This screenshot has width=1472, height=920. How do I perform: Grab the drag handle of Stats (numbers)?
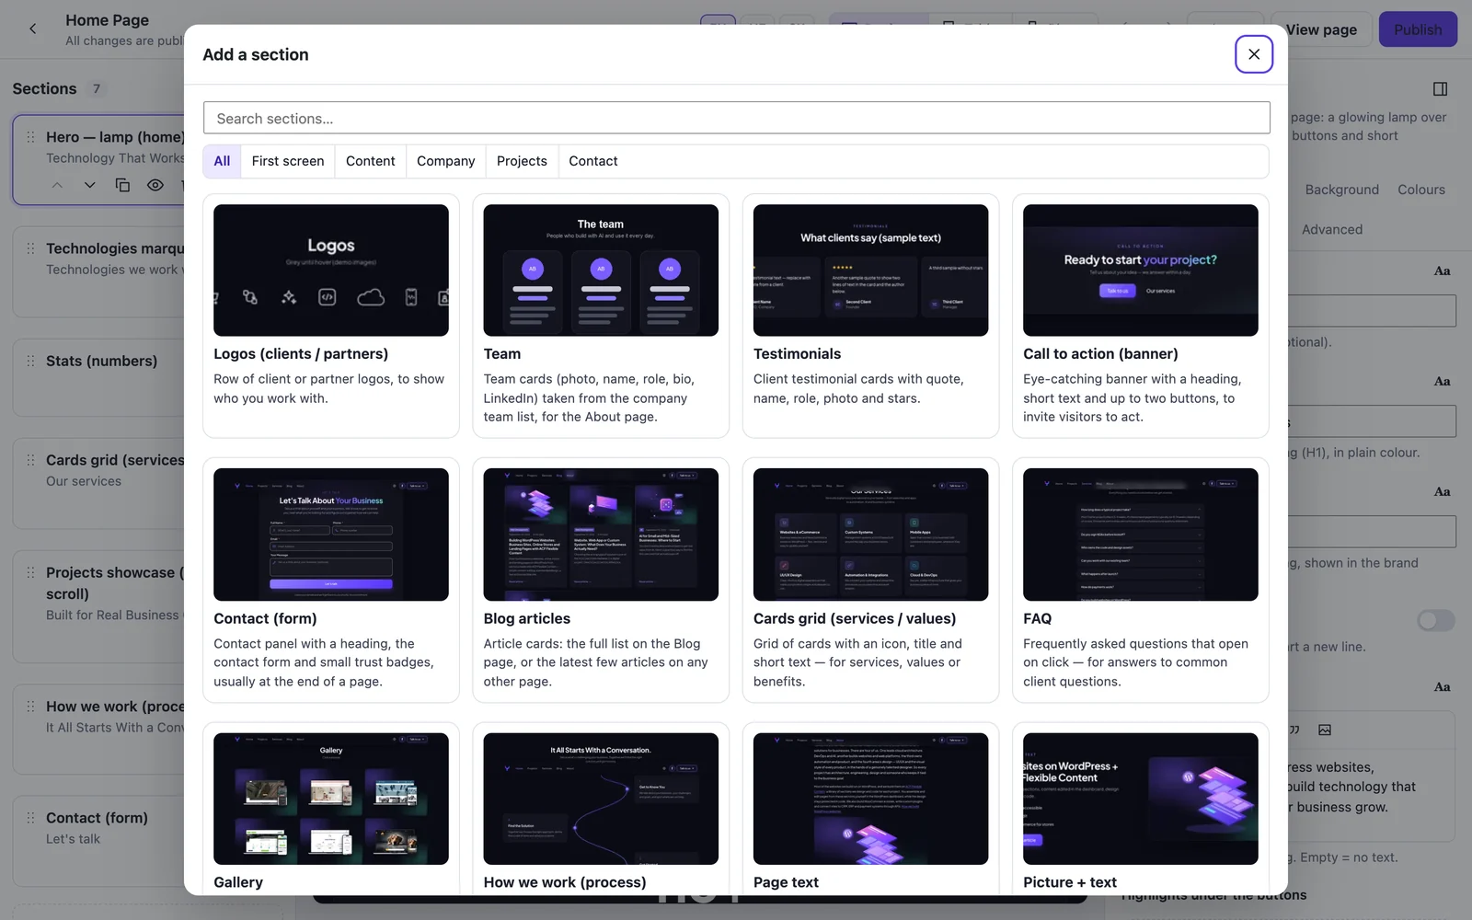click(x=30, y=361)
